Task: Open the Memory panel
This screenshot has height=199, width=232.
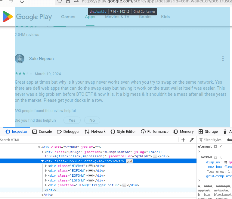Action: (x=184, y=132)
